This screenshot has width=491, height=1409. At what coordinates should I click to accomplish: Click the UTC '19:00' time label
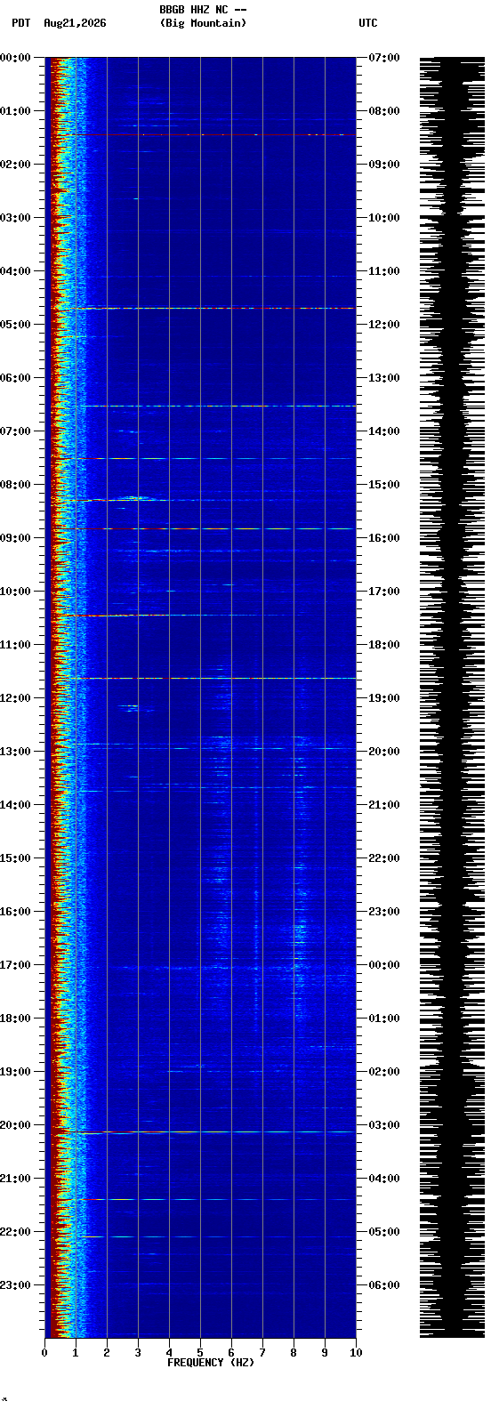pyautogui.click(x=383, y=698)
